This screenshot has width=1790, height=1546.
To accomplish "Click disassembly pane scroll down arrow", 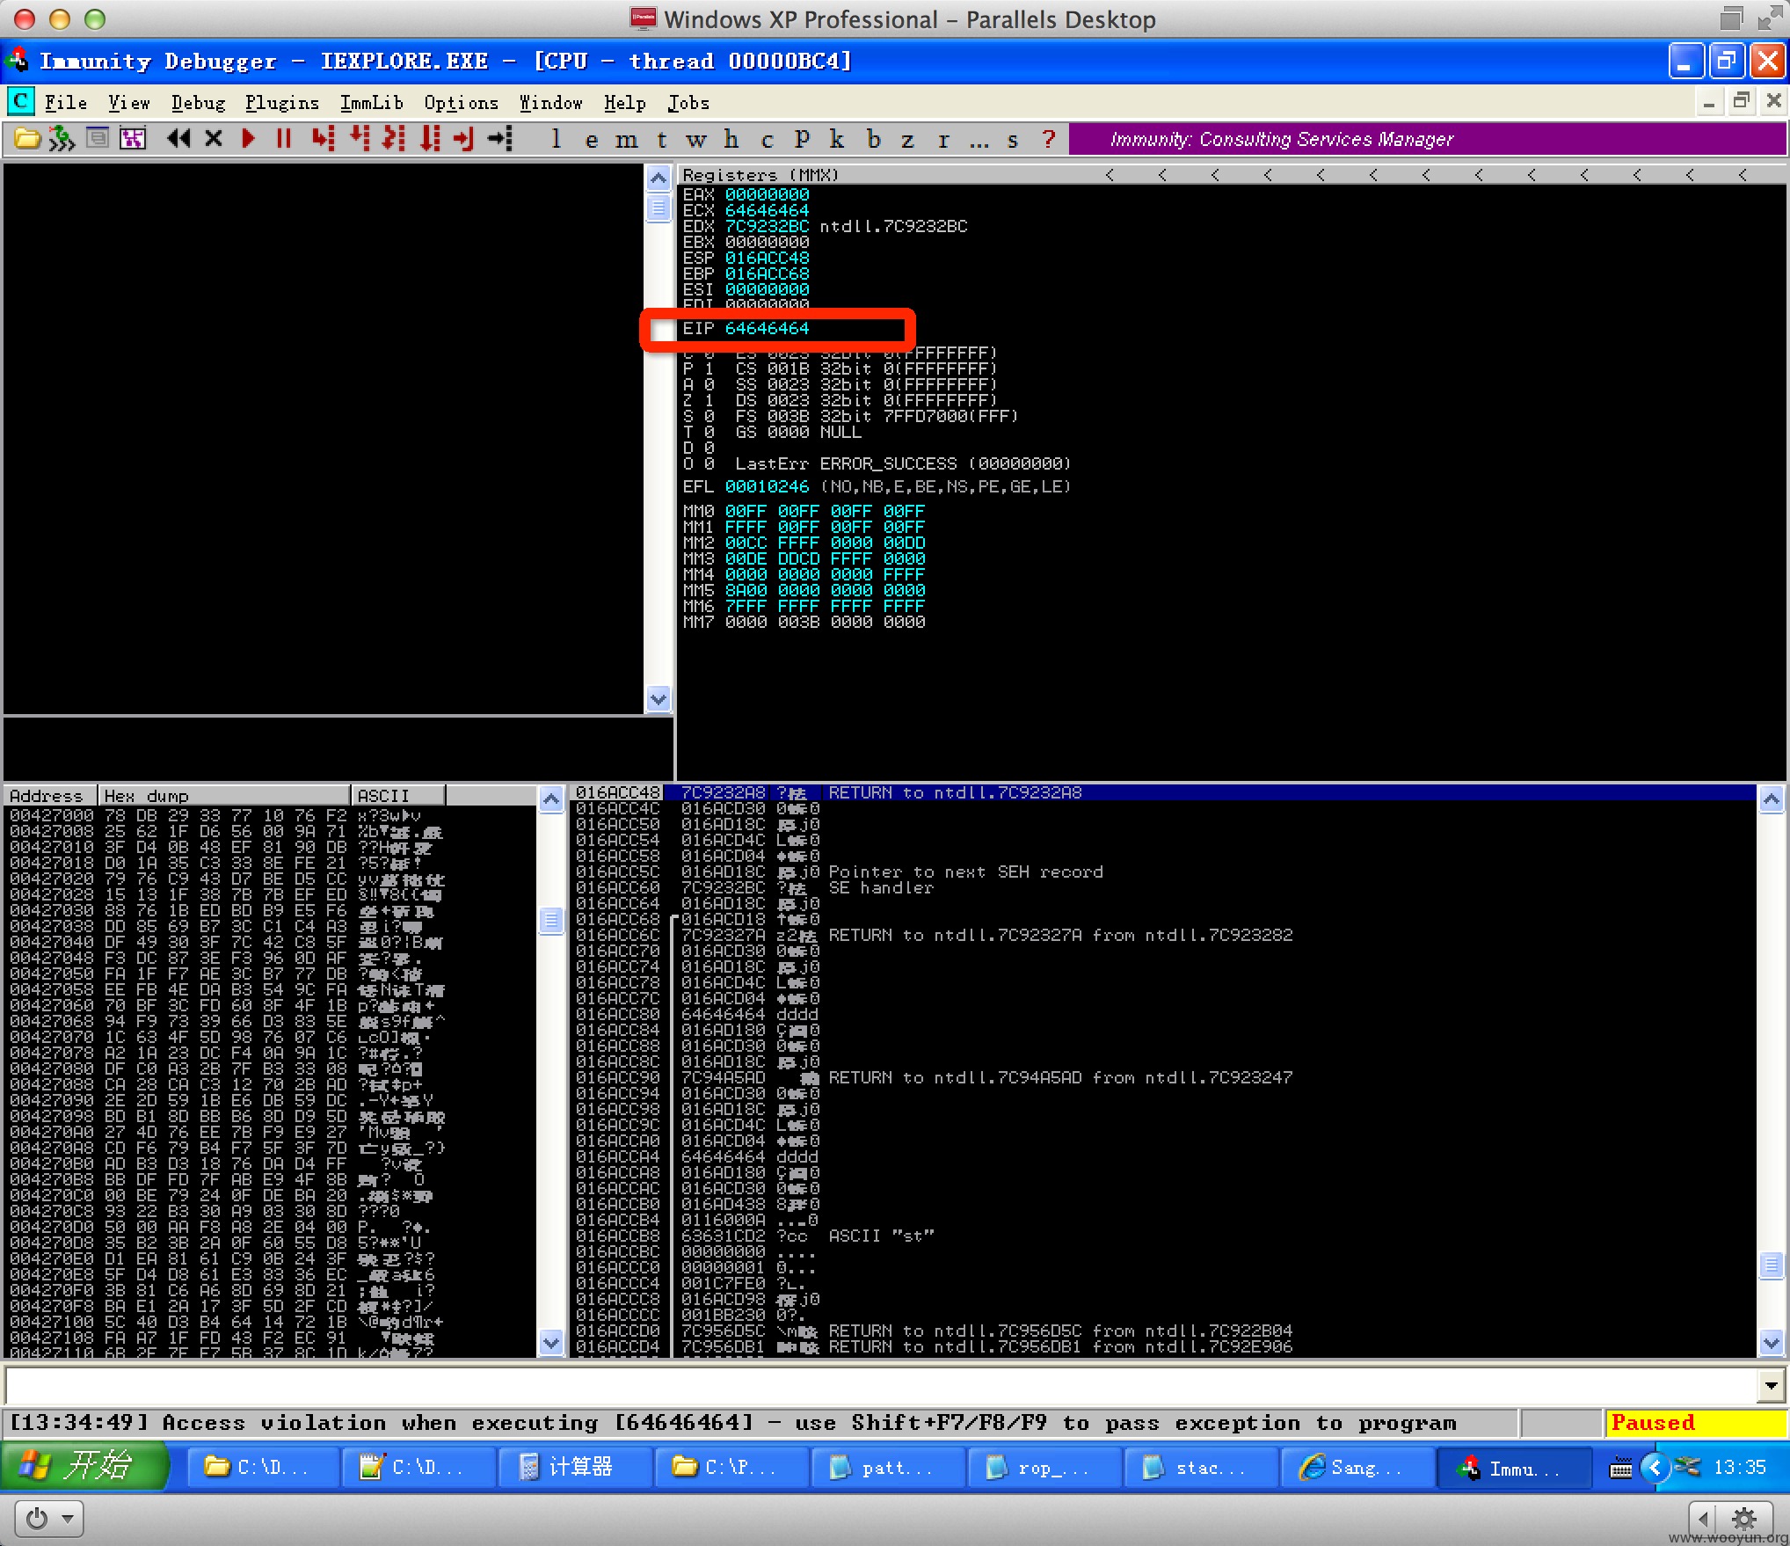I will coord(659,699).
